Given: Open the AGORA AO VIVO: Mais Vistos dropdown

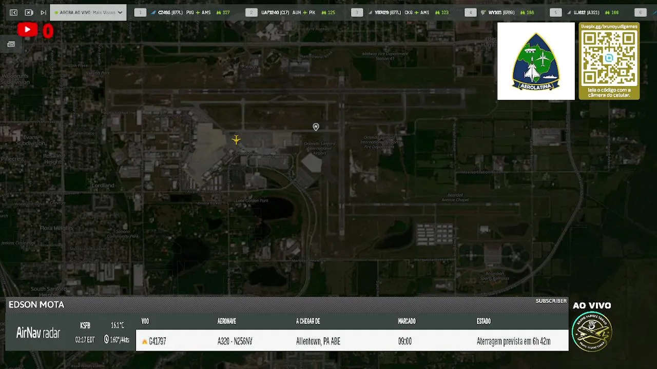Looking at the screenshot, I should [88, 12].
